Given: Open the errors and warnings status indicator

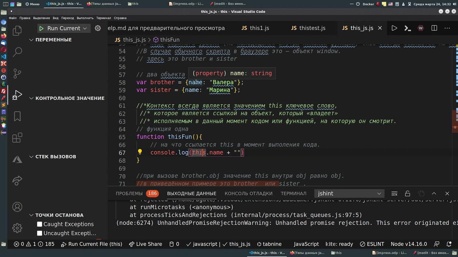Looking at the screenshot, I should tap(34, 244).
